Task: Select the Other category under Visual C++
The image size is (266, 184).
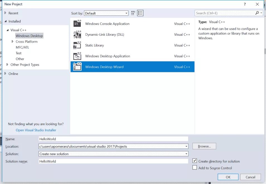Action: [x=20, y=59]
